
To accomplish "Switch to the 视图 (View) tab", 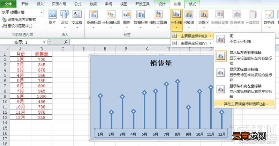I will (124, 4).
